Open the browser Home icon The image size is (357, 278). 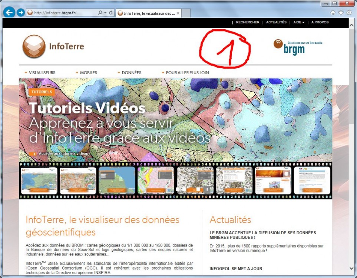point(333,13)
